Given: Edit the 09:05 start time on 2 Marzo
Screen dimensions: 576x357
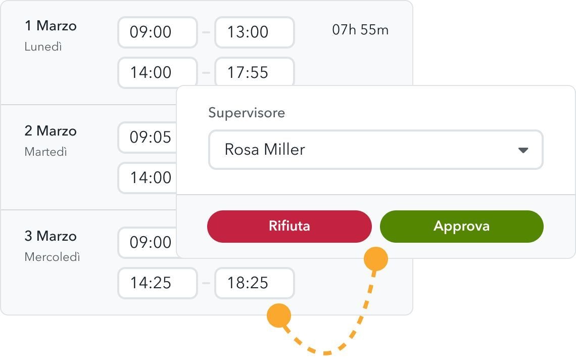Looking at the screenshot, I should 150,138.
